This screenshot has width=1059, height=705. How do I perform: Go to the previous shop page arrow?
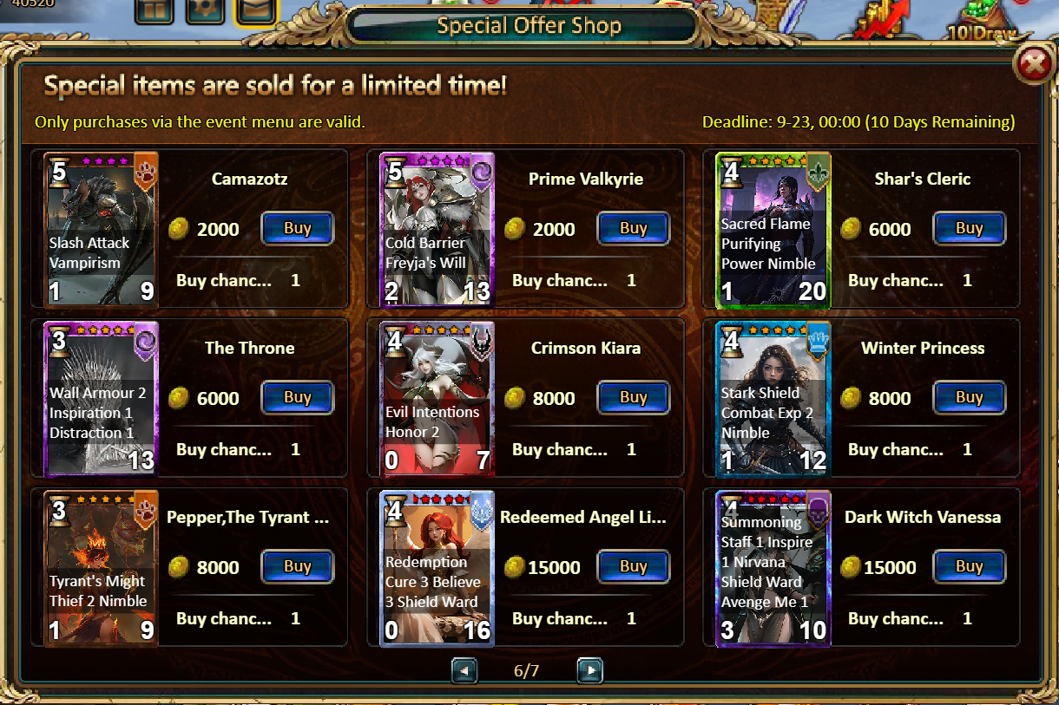(464, 670)
